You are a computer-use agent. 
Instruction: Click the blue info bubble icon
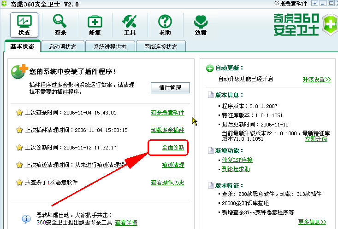[x=26, y=219]
